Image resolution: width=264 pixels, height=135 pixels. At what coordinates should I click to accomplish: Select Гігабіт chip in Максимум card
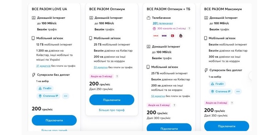pos(217,84)
